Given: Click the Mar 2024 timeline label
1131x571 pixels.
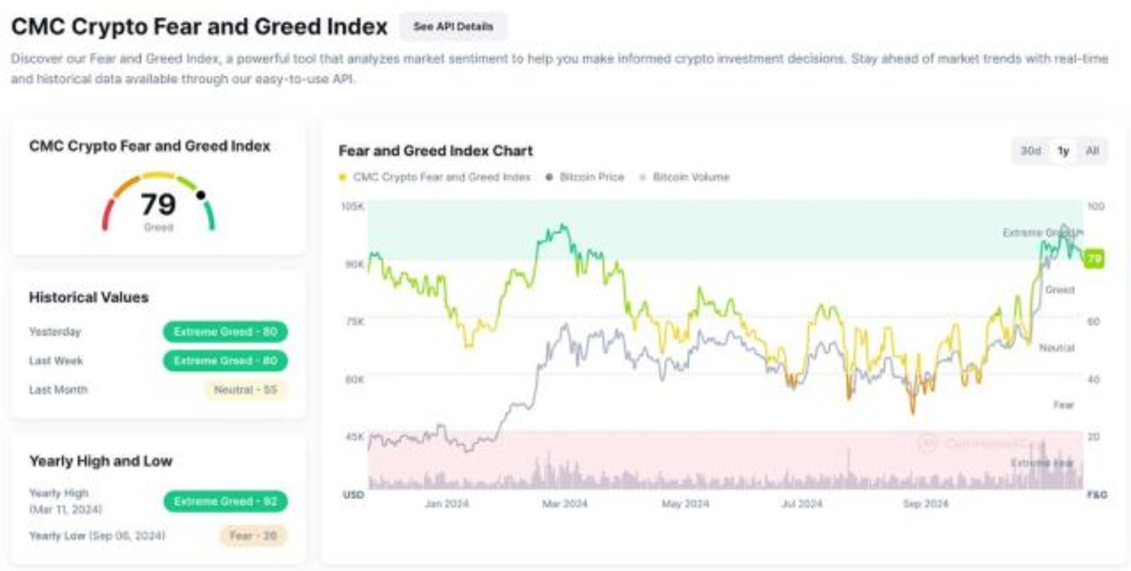Looking at the screenshot, I should click(565, 504).
